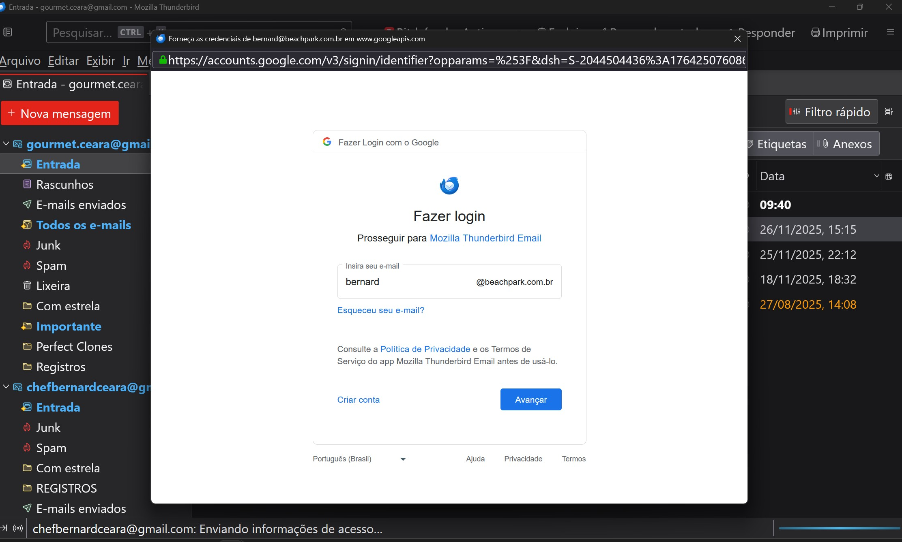Screen dimensions: 902x542
Task: Collapse the chefbernardceara account tree
Action: [x=6, y=387]
